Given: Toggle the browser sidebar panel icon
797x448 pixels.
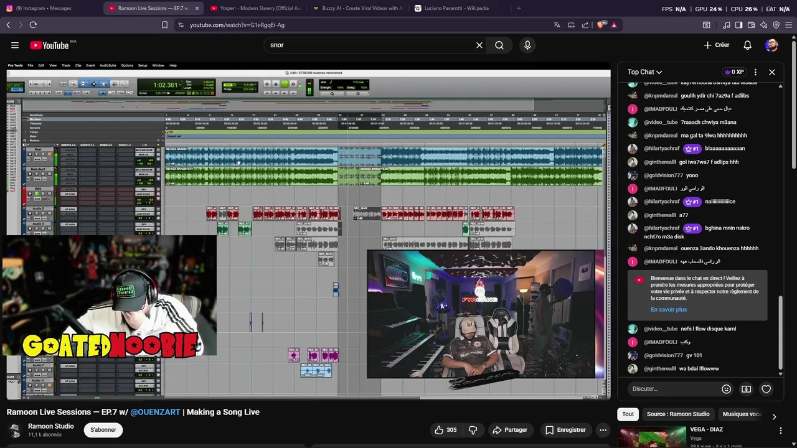Looking at the screenshot, I should (738, 25).
